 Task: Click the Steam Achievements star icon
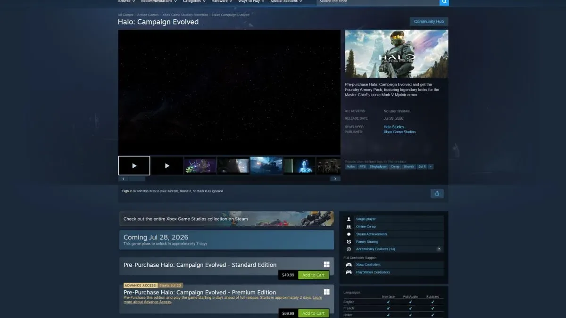[x=349, y=234]
